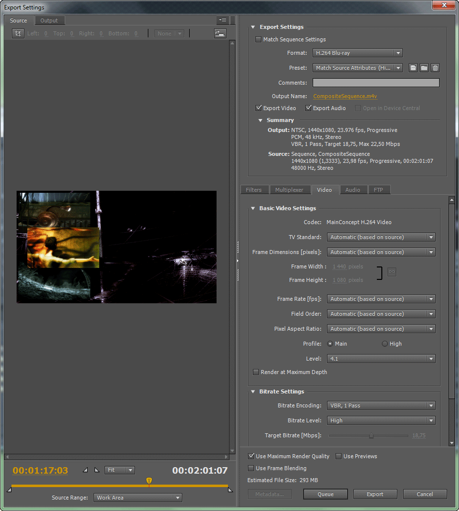This screenshot has height=511, width=459.
Task: Open the Format dropdown showing H.264 Blu-ray
Action: click(357, 53)
